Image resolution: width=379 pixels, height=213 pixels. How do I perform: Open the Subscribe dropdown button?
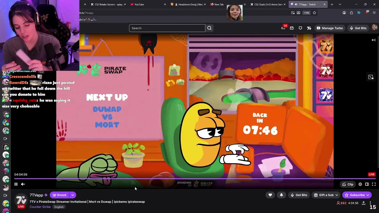[x=357, y=195]
